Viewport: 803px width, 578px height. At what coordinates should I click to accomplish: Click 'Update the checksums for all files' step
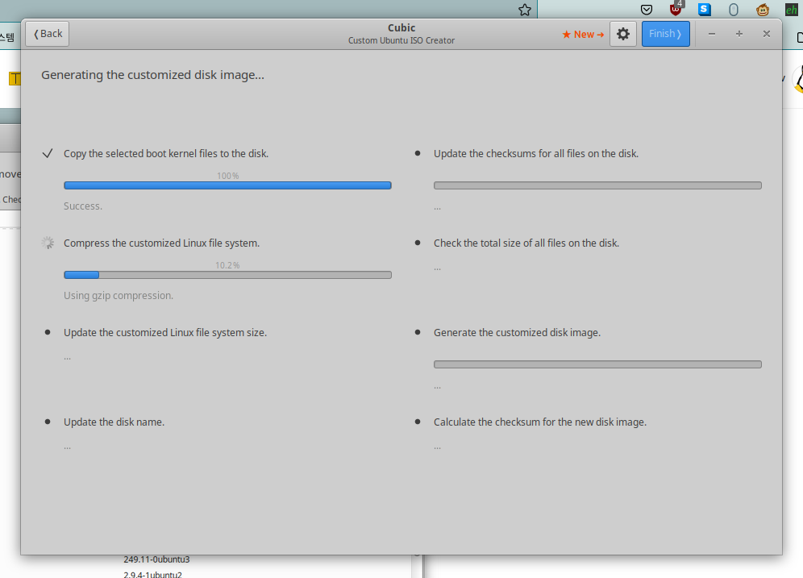(x=536, y=154)
